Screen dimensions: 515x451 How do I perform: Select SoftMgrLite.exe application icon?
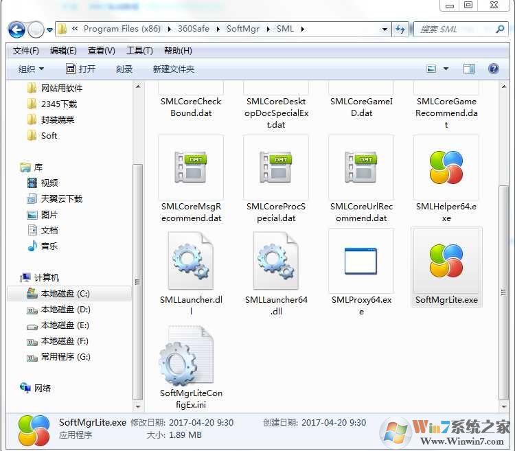(446, 261)
